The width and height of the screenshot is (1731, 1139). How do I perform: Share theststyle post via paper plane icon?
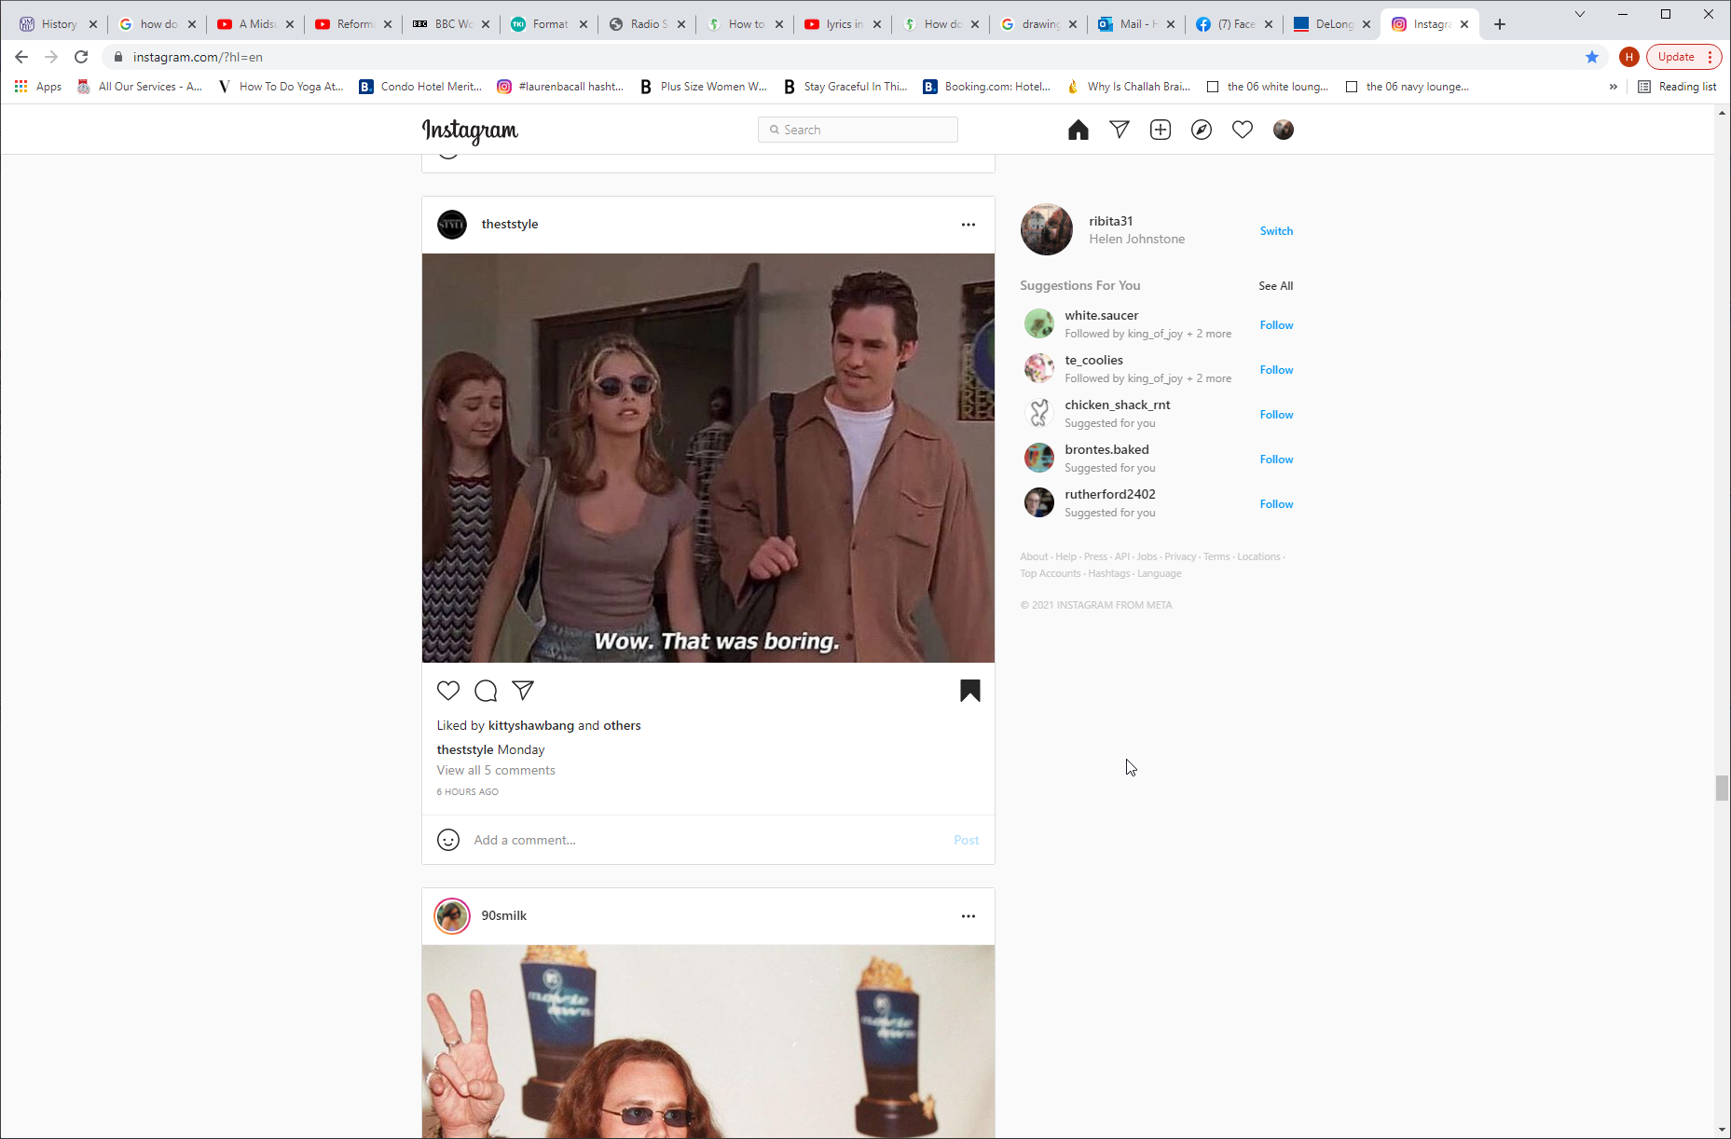pos(523,691)
